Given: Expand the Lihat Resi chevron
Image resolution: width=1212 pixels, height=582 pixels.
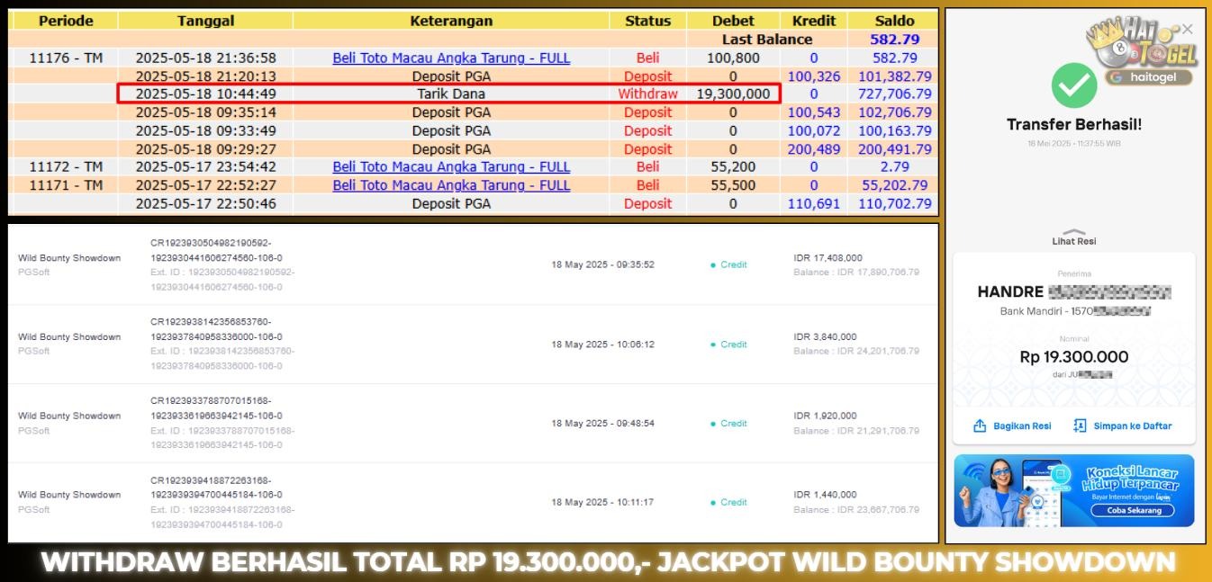Looking at the screenshot, I should point(1074,231).
